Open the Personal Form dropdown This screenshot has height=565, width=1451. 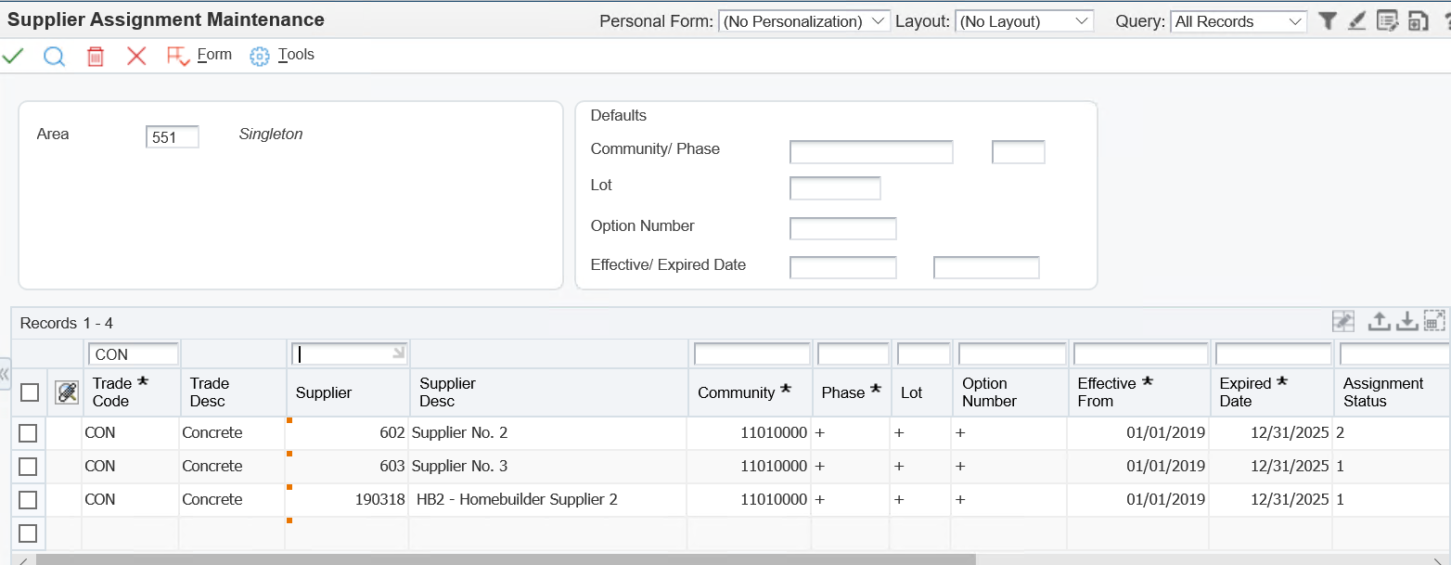click(804, 21)
